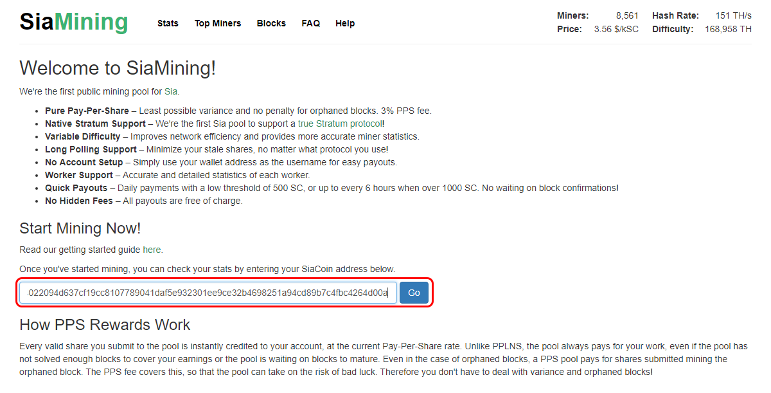This screenshot has width=771, height=393.
Task: Click the 'Difficulty:' label in header stats
Action: [673, 29]
